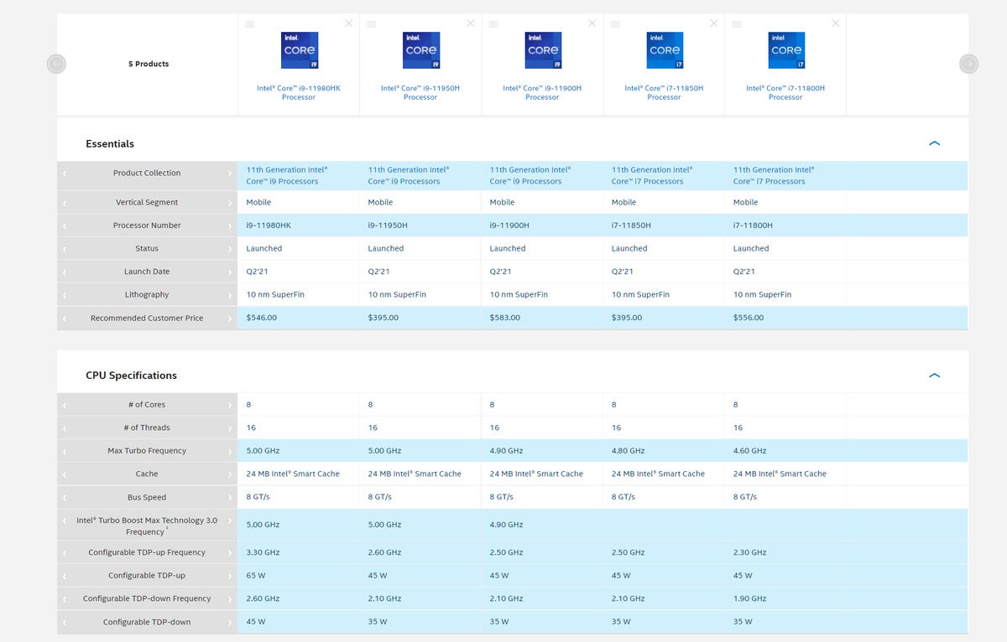Remove the i9-11950H processor column

(470, 23)
